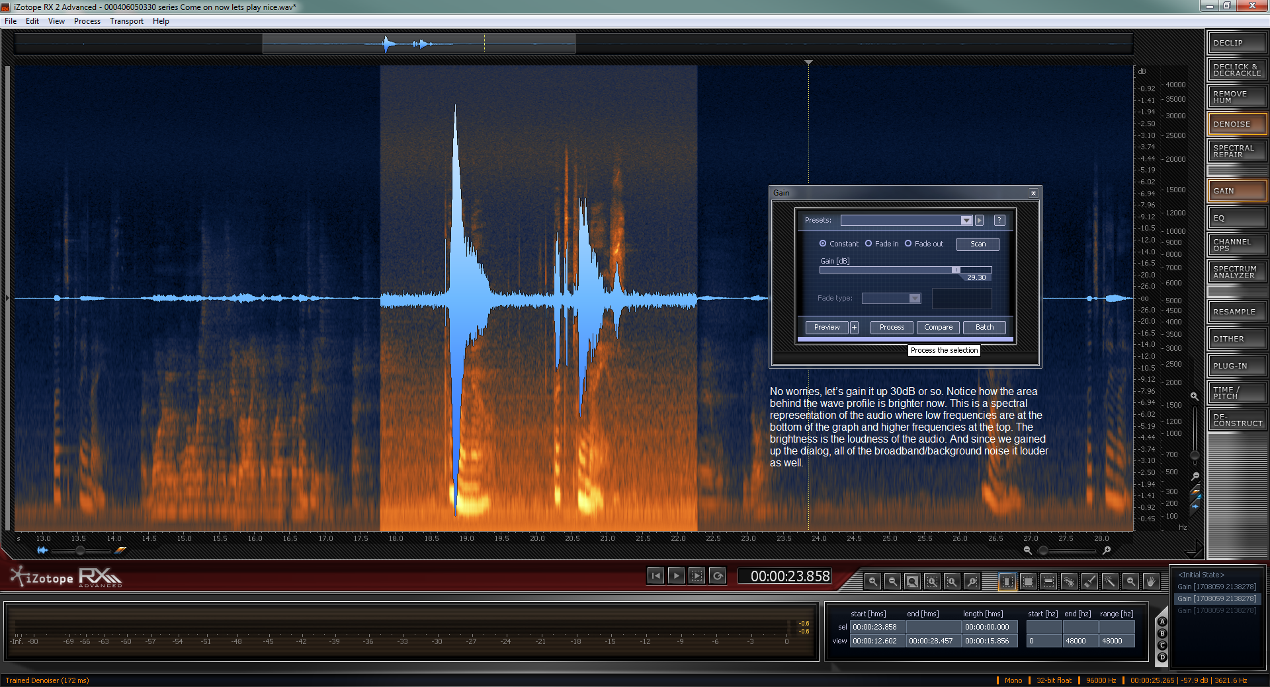Open the Edit menu

[x=32, y=21]
